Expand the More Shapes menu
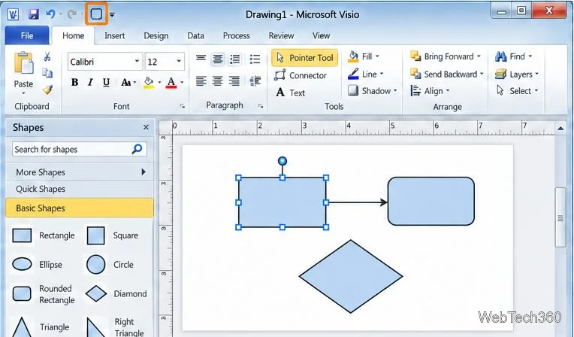This screenshot has width=574, height=337. 80,172
